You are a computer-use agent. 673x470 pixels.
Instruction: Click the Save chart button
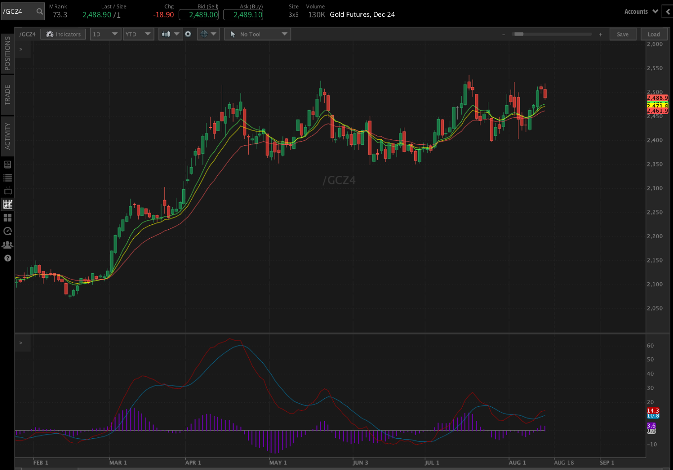pos(623,34)
